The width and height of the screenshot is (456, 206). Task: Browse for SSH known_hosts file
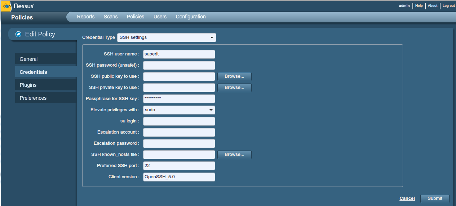[234, 154]
